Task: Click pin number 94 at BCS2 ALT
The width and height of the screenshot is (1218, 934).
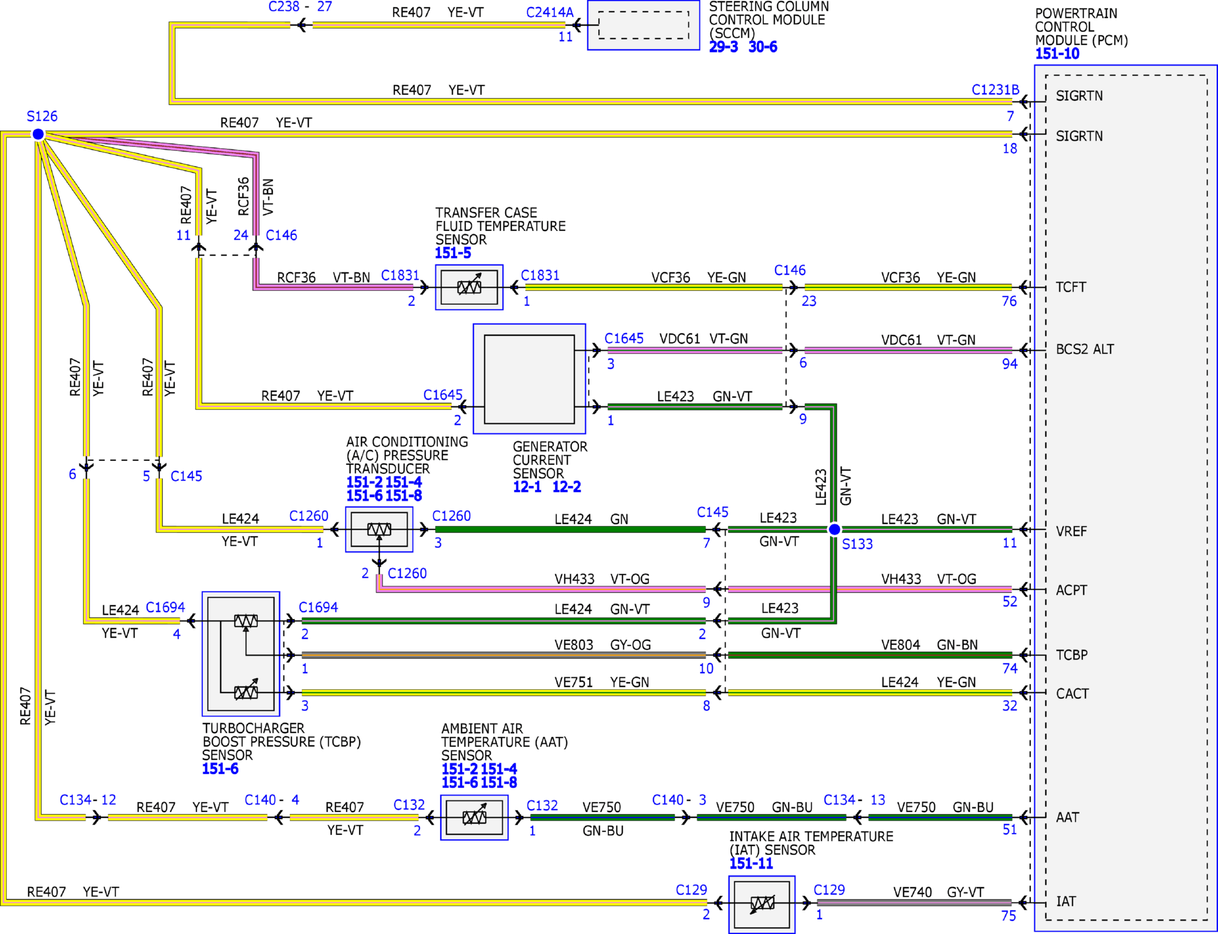Action: tap(1010, 364)
